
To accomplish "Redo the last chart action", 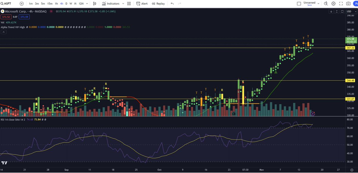I will (180, 4).
